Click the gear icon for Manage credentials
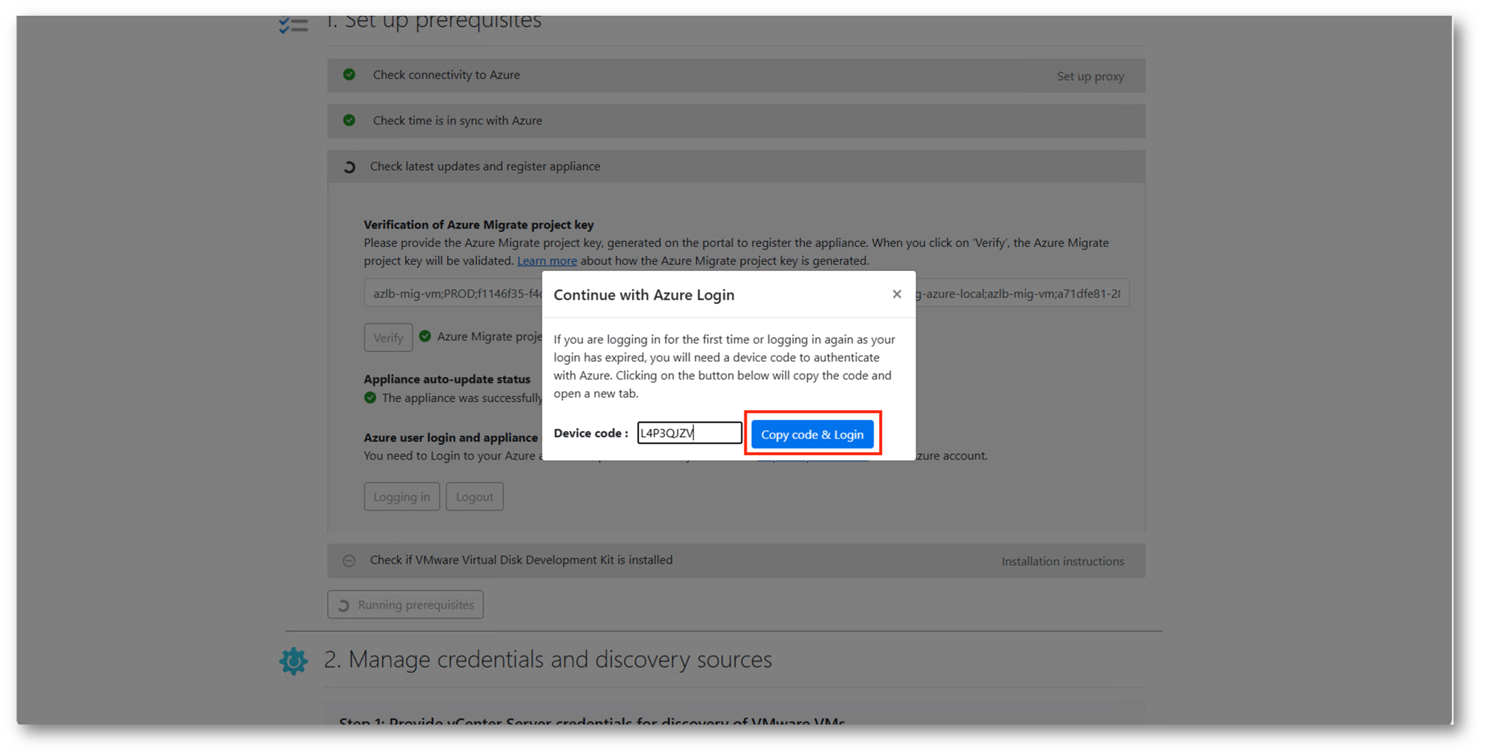1485x756 pixels. coord(293,661)
